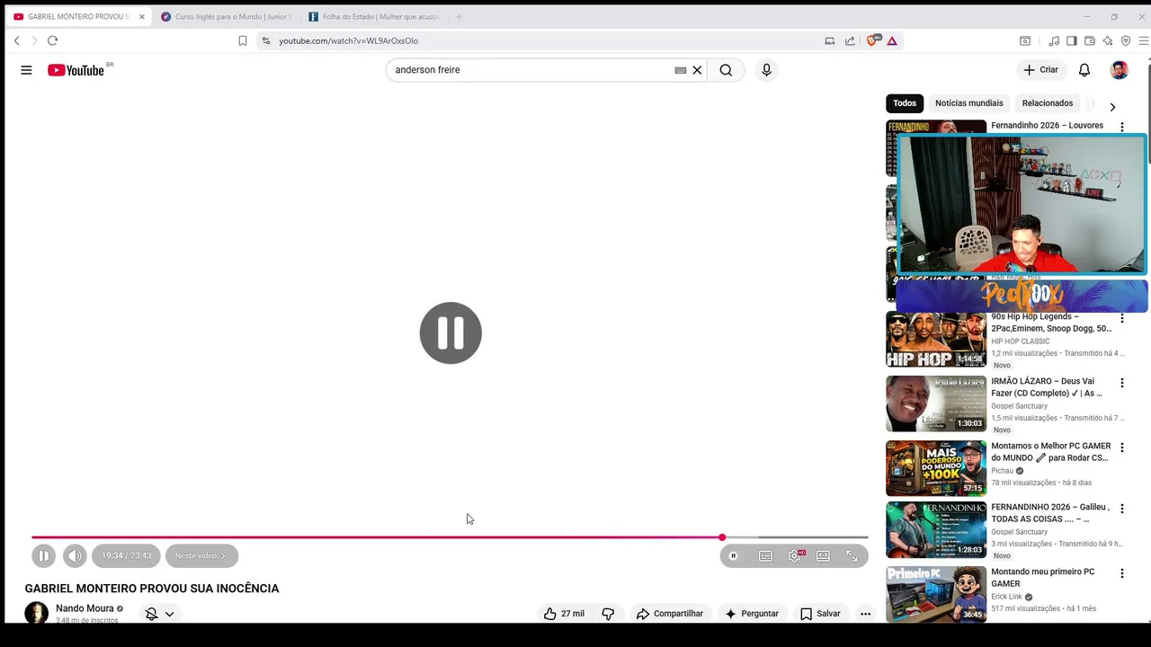Viewport: 1151px width, 647px height.
Task: Click the Criar button
Action: pyautogui.click(x=1040, y=70)
